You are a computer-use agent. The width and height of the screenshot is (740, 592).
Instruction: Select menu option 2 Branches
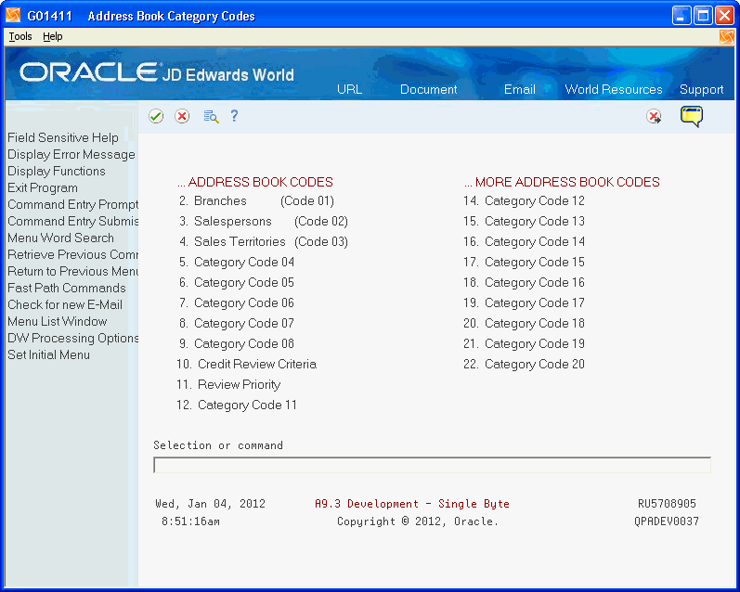tap(256, 201)
